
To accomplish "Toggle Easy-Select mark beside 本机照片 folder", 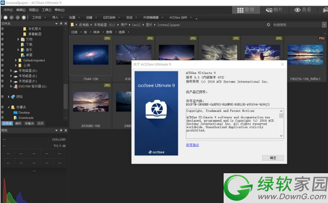I will (2, 29).
